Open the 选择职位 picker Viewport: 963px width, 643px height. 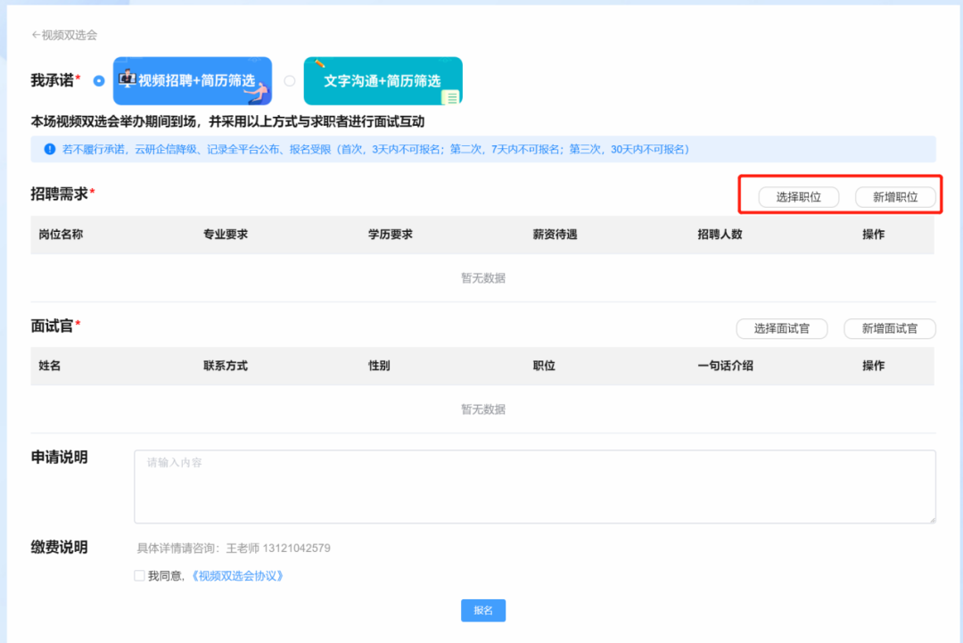point(798,197)
